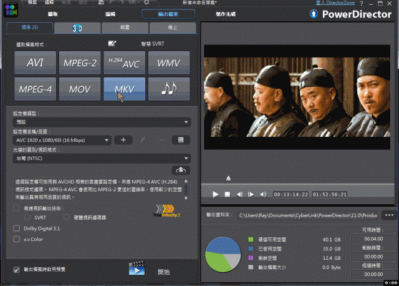Click the preview video frame
This screenshot has width=399, height=286.
(297, 97)
